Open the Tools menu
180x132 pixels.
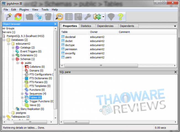[x=45, y=10]
